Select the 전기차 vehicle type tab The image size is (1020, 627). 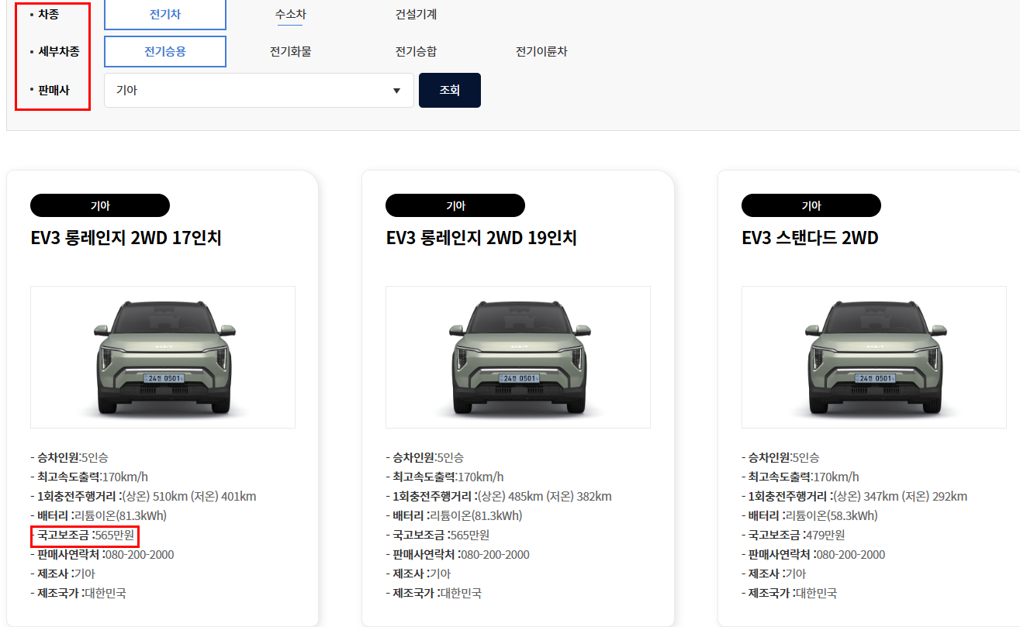[x=165, y=15]
